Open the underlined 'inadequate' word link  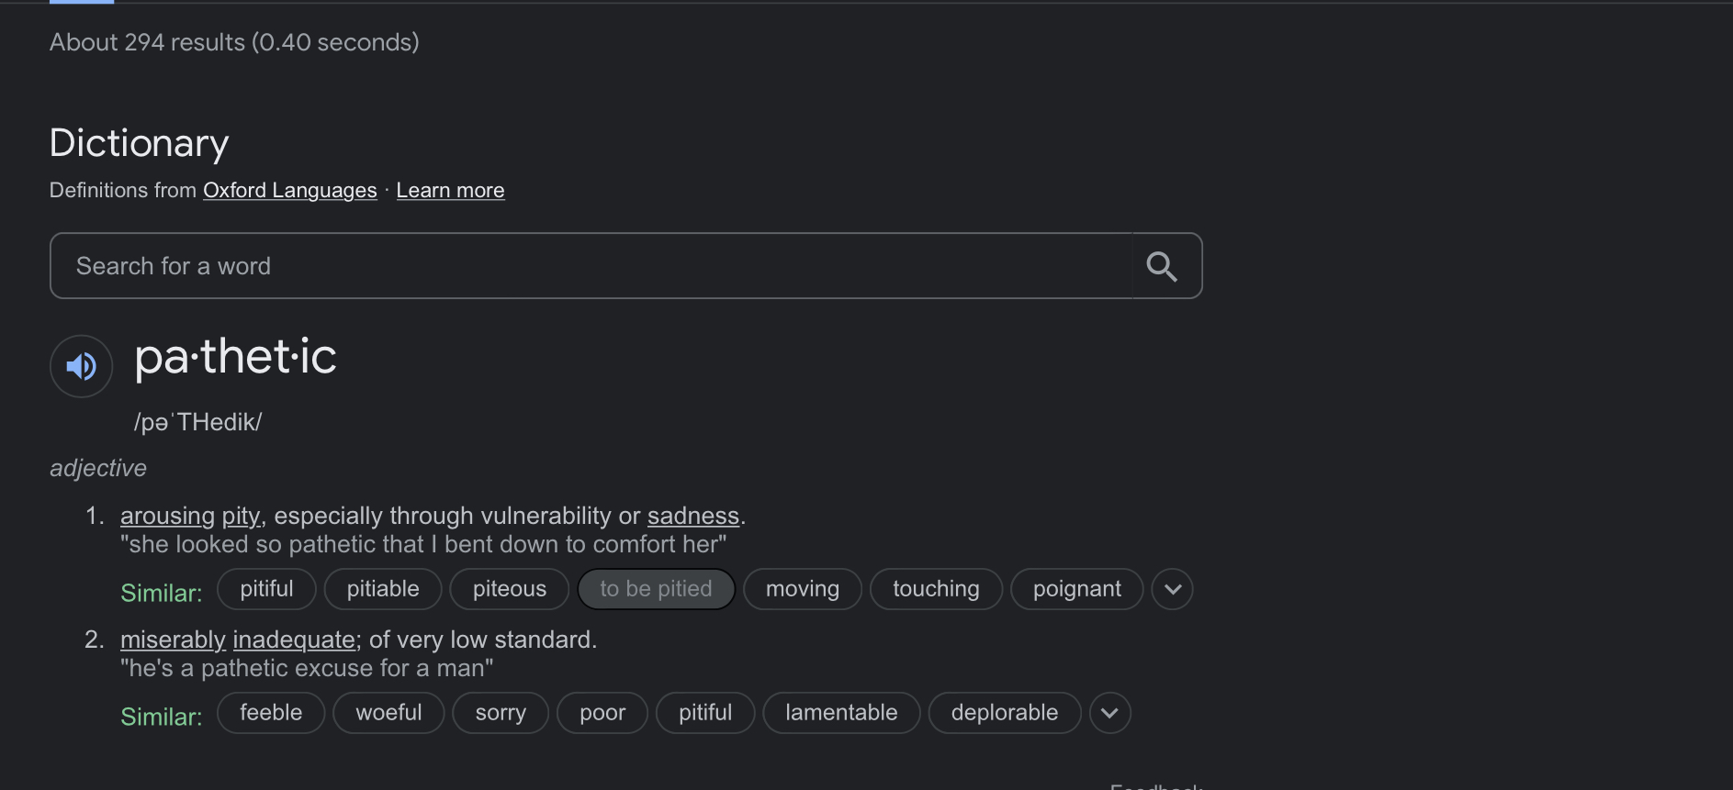click(294, 640)
